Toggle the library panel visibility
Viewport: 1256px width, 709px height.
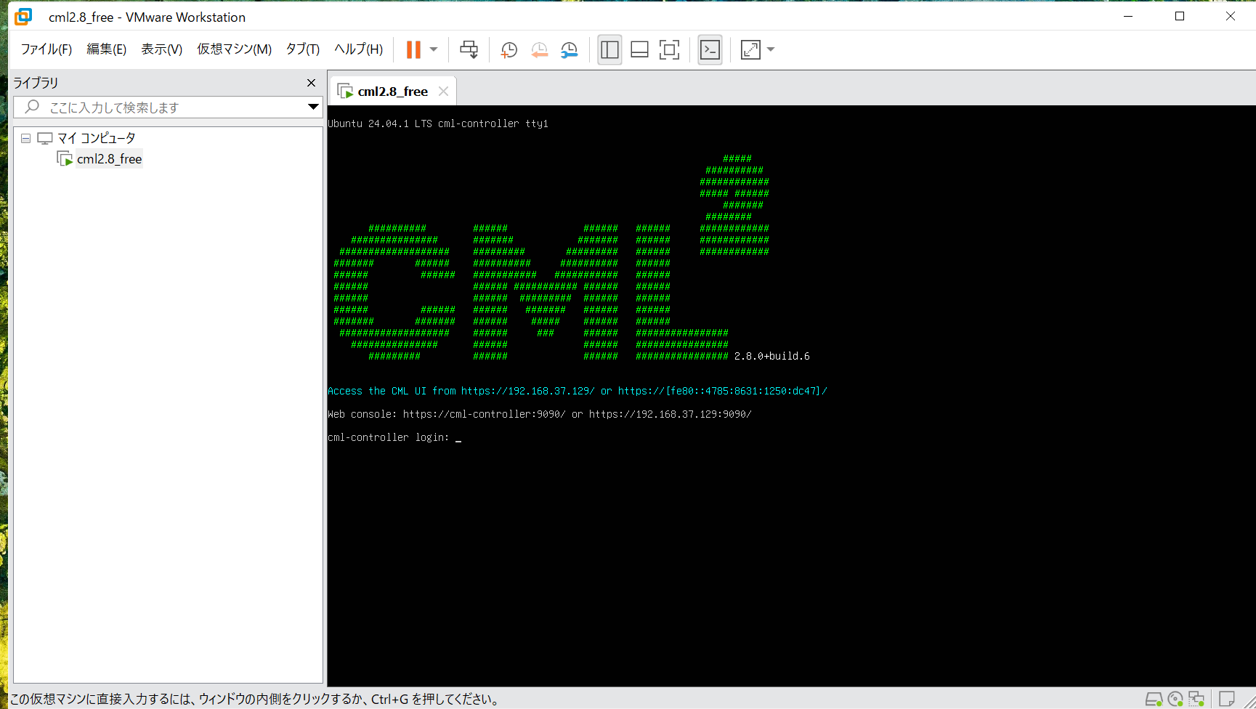click(x=609, y=49)
